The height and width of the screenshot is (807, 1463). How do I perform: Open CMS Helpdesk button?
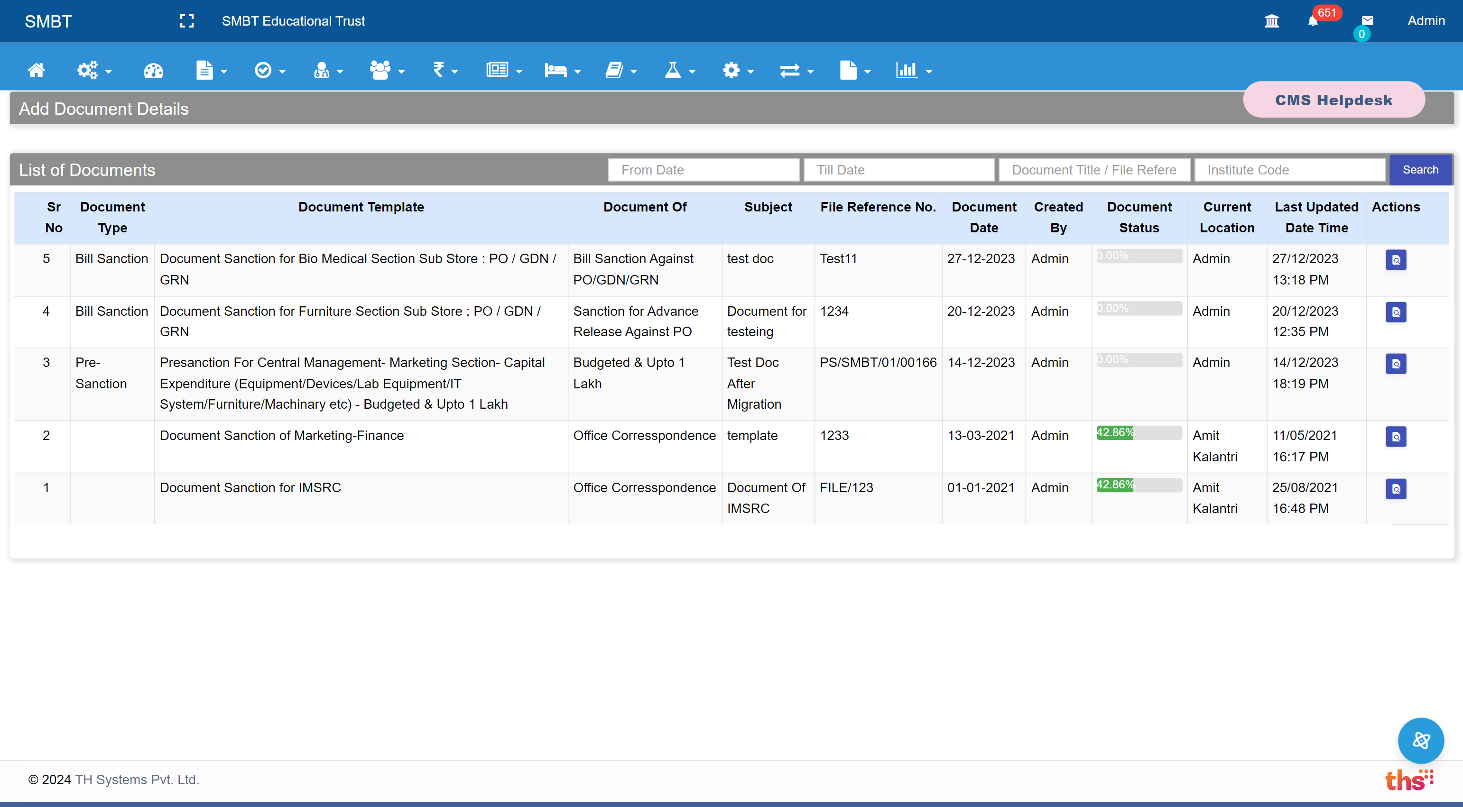click(1333, 100)
